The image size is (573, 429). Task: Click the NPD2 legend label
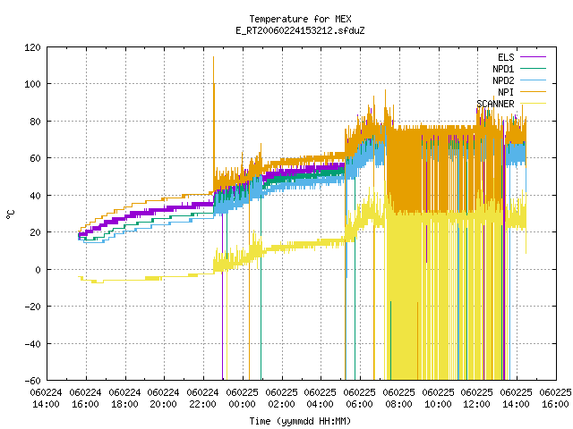click(x=503, y=80)
